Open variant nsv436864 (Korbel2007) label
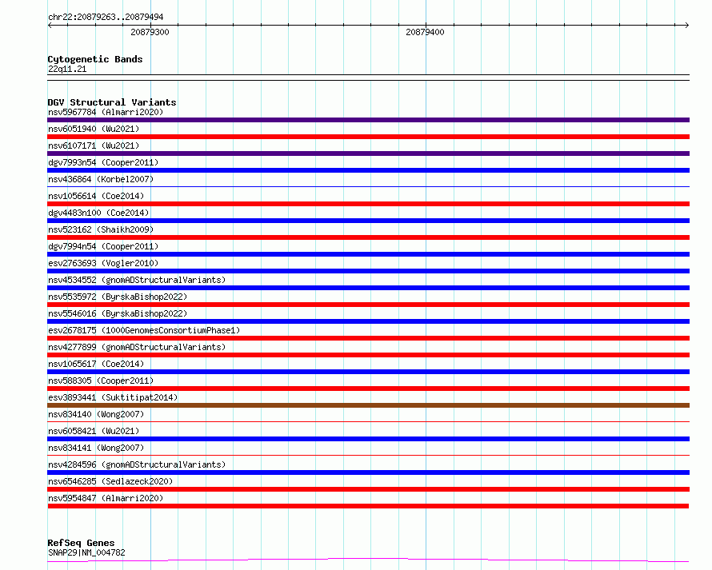Viewport: 712px width, 570px height. coord(101,179)
